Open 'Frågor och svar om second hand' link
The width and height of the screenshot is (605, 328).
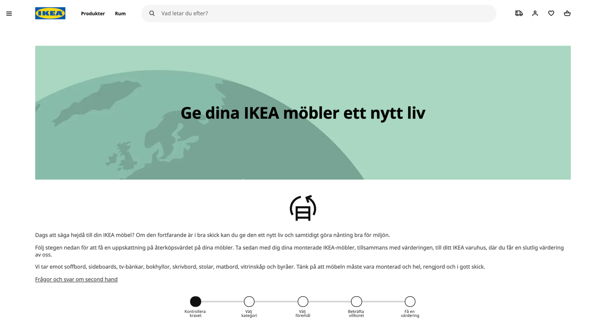pyautogui.click(x=76, y=279)
